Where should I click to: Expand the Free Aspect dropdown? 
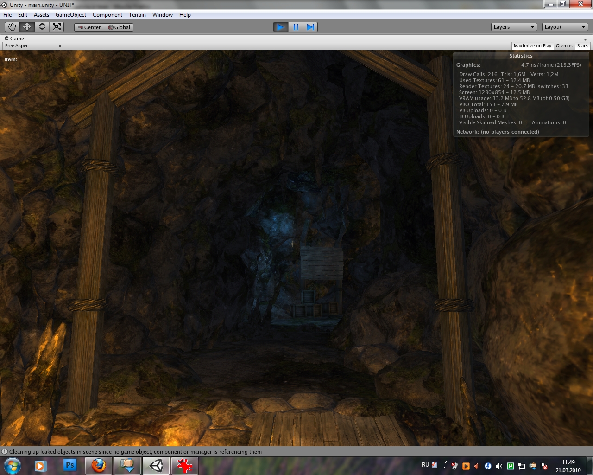click(x=32, y=46)
